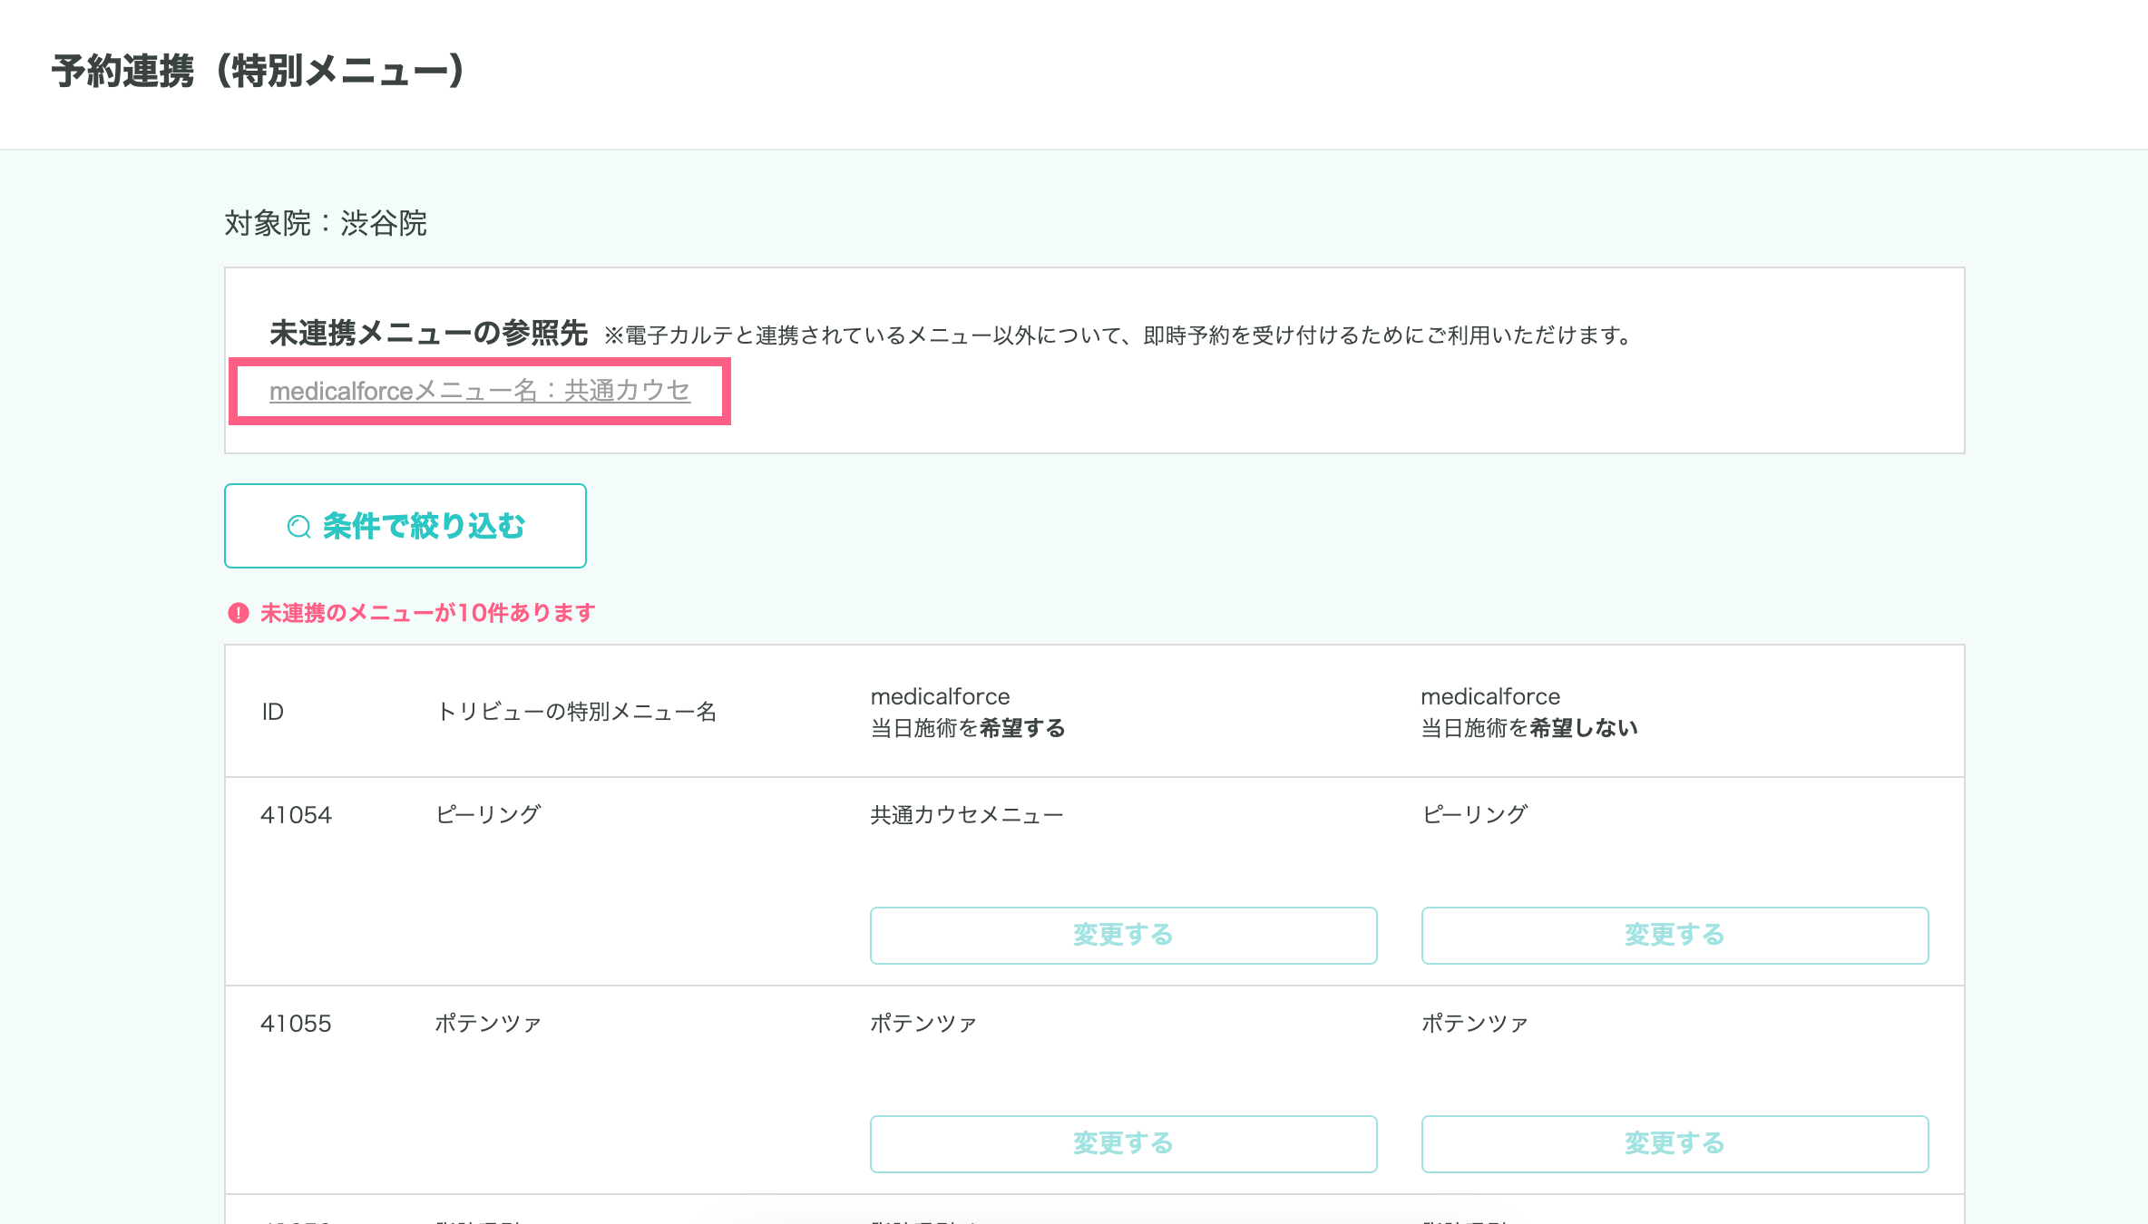Click ポテンツァ in the トリビュー menu name column
2148x1224 pixels.
tap(488, 1024)
